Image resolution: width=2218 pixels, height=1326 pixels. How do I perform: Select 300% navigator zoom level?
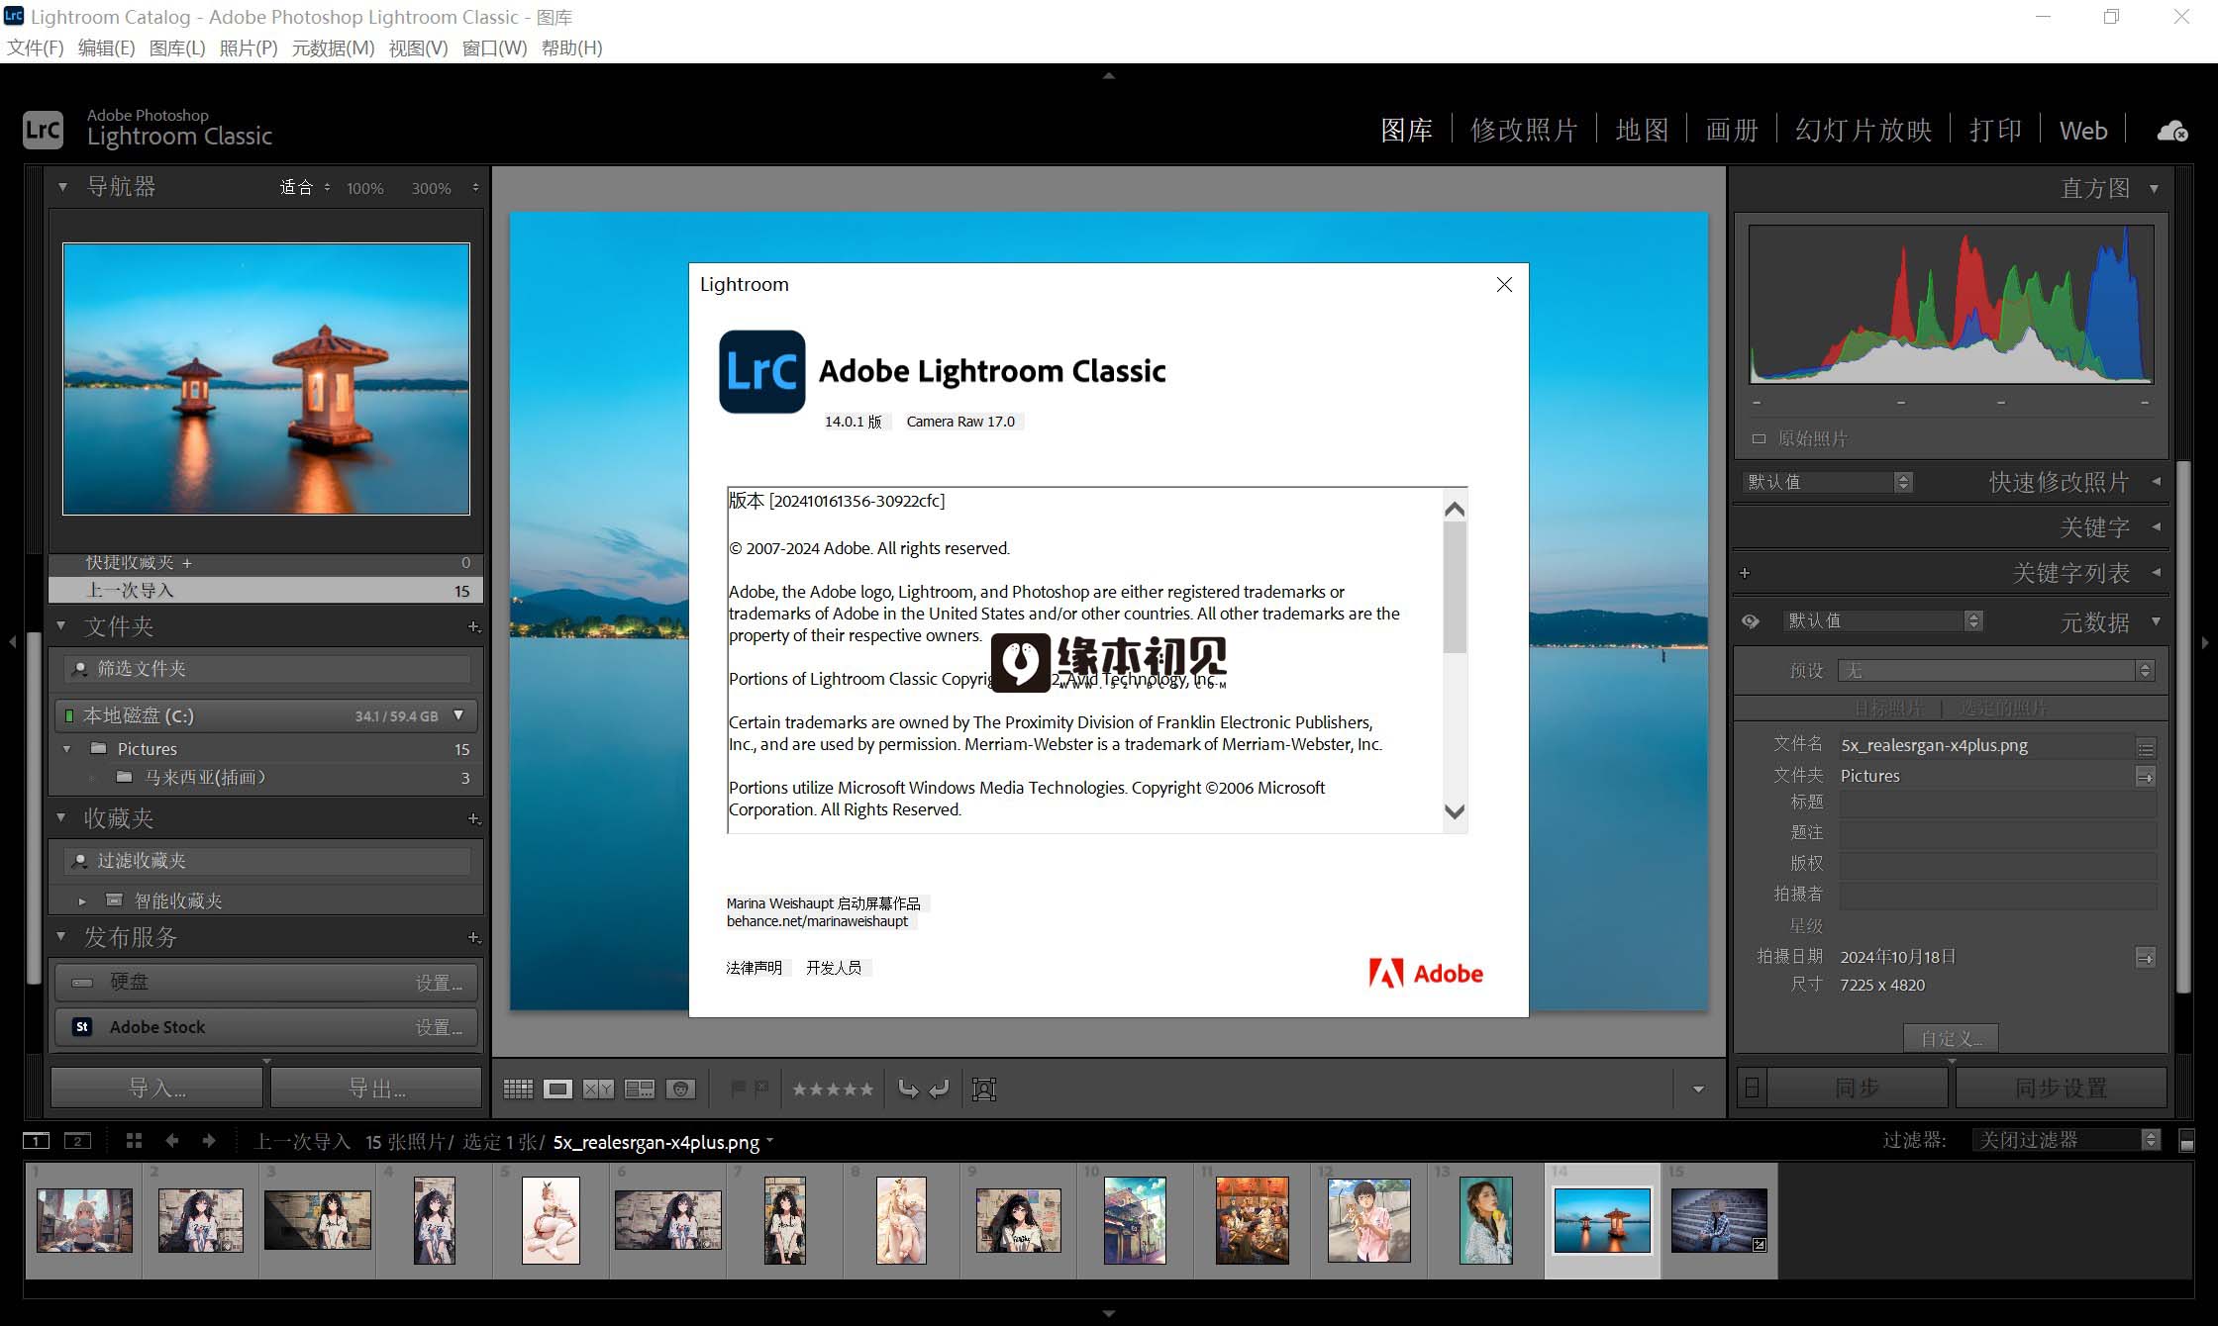click(x=432, y=188)
